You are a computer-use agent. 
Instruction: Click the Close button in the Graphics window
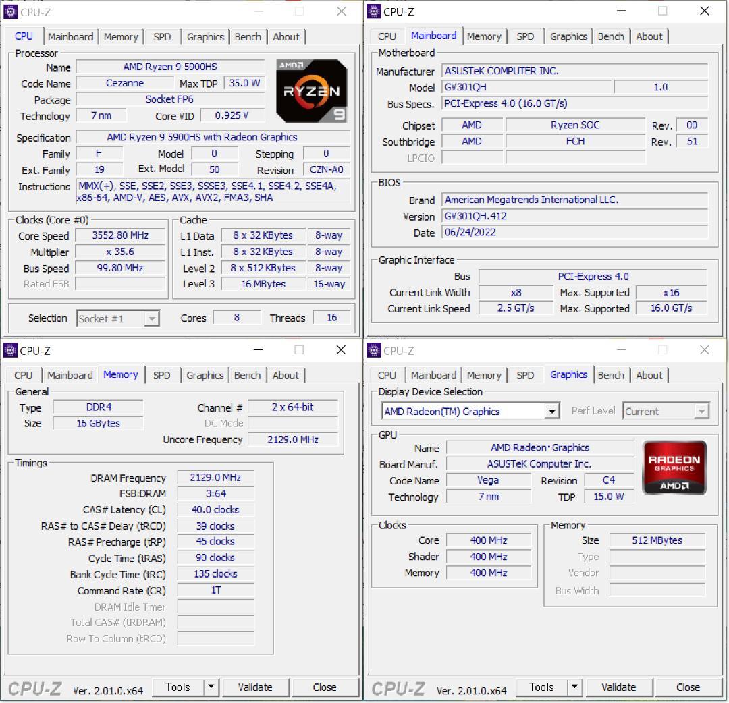[688, 687]
